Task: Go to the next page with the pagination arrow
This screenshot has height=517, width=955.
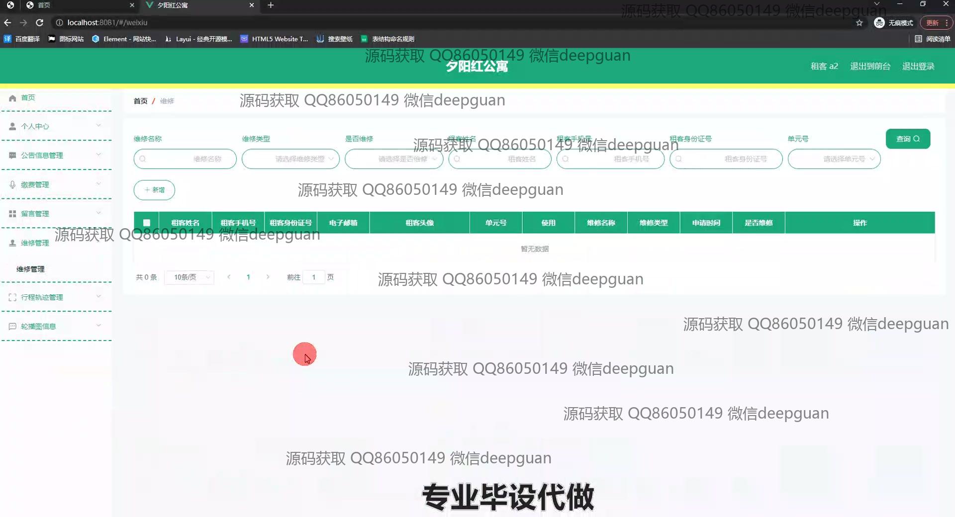Action: click(x=268, y=277)
